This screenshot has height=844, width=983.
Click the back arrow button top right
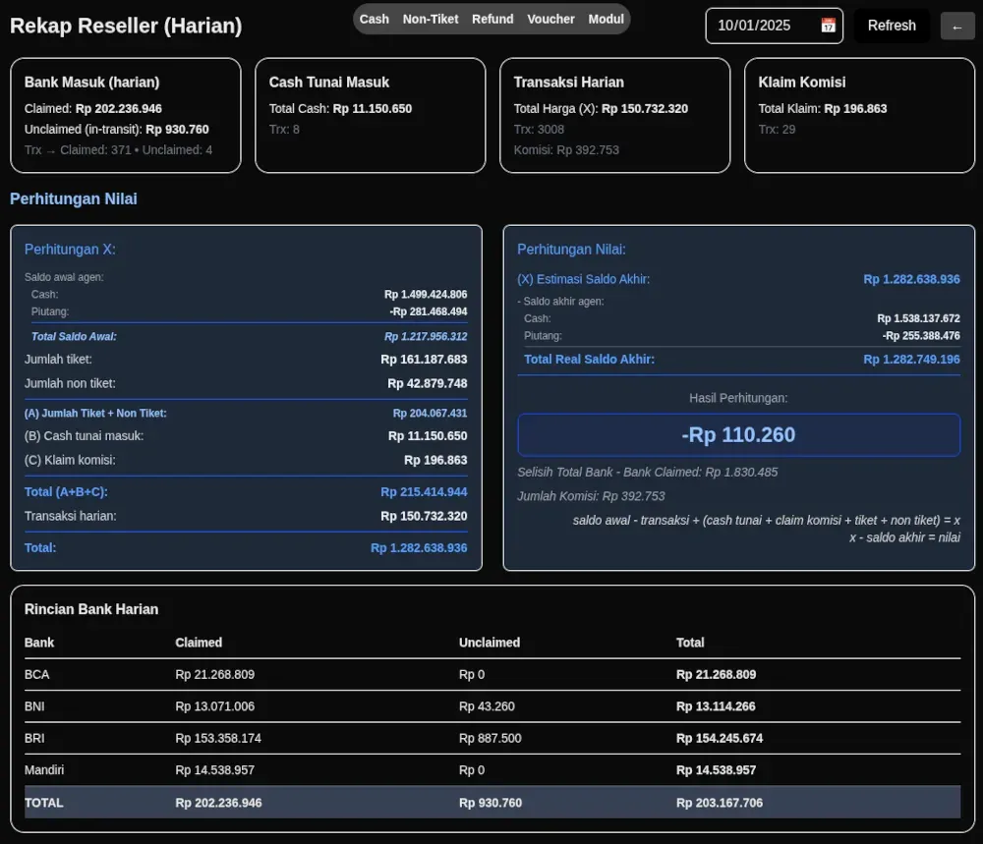(x=957, y=26)
